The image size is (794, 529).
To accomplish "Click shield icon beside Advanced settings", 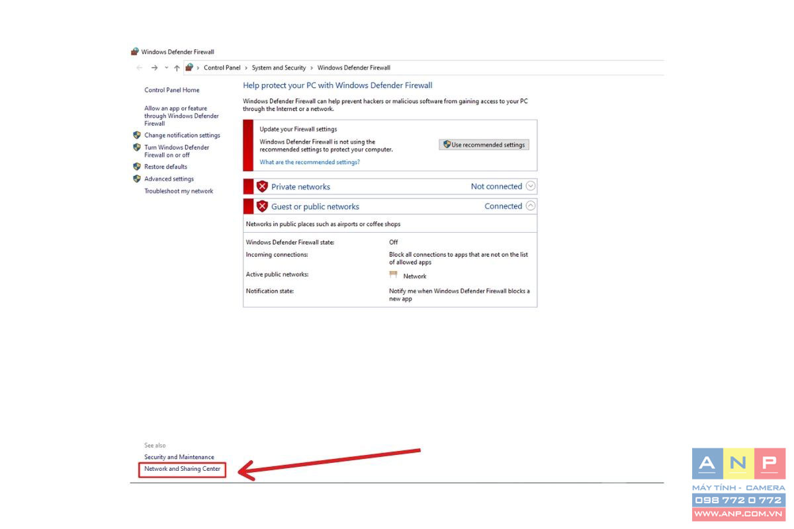I will pos(137,179).
